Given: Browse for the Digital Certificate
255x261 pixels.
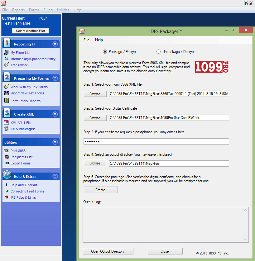Looking at the screenshot, I should pyautogui.click(x=95, y=118).
